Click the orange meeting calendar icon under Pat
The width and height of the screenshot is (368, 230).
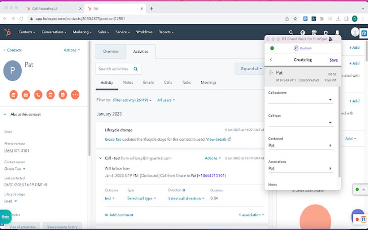63,95
